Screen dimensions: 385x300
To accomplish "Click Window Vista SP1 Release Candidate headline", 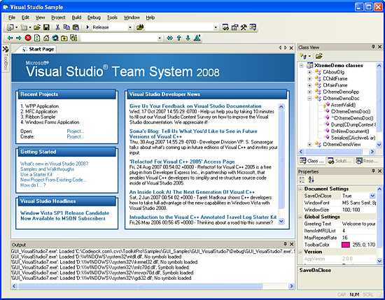I will (64, 215).
